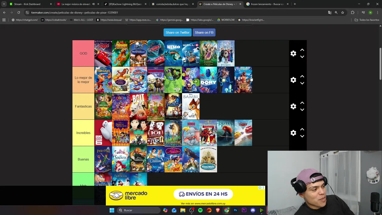Move Fantasticas tier down with arrow

pyautogui.click(x=302, y=110)
